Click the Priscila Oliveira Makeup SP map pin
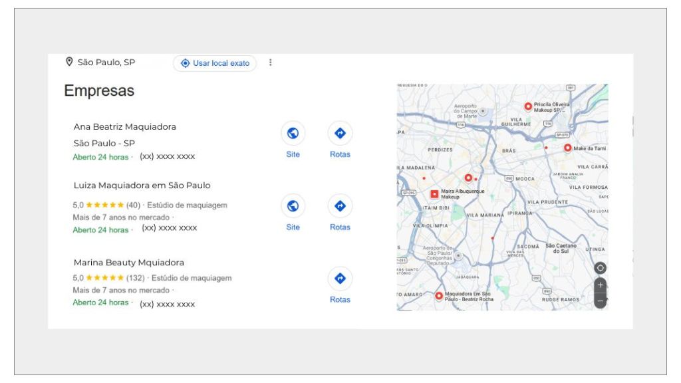Viewport: 681px width, 383px height. pos(527,106)
